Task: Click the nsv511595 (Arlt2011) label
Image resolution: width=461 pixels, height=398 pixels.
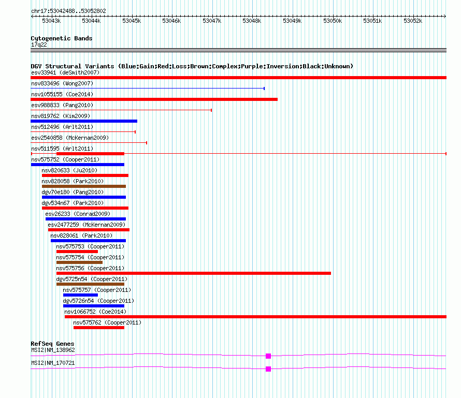Action: [62, 149]
